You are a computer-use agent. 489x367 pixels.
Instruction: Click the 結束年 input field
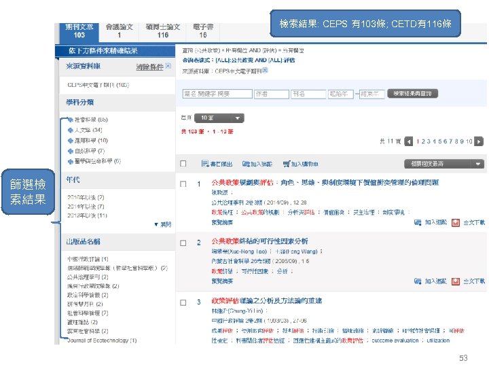(372, 94)
